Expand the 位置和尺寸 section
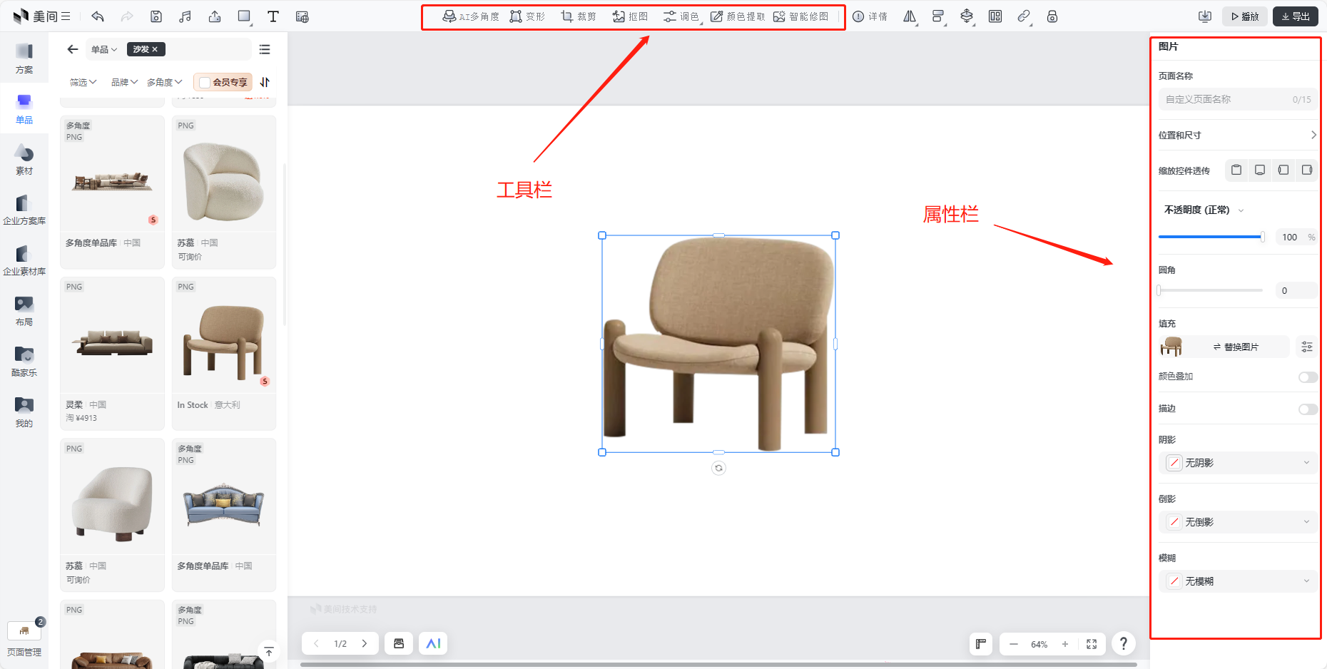This screenshot has height=669, width=1327. 1237,135
